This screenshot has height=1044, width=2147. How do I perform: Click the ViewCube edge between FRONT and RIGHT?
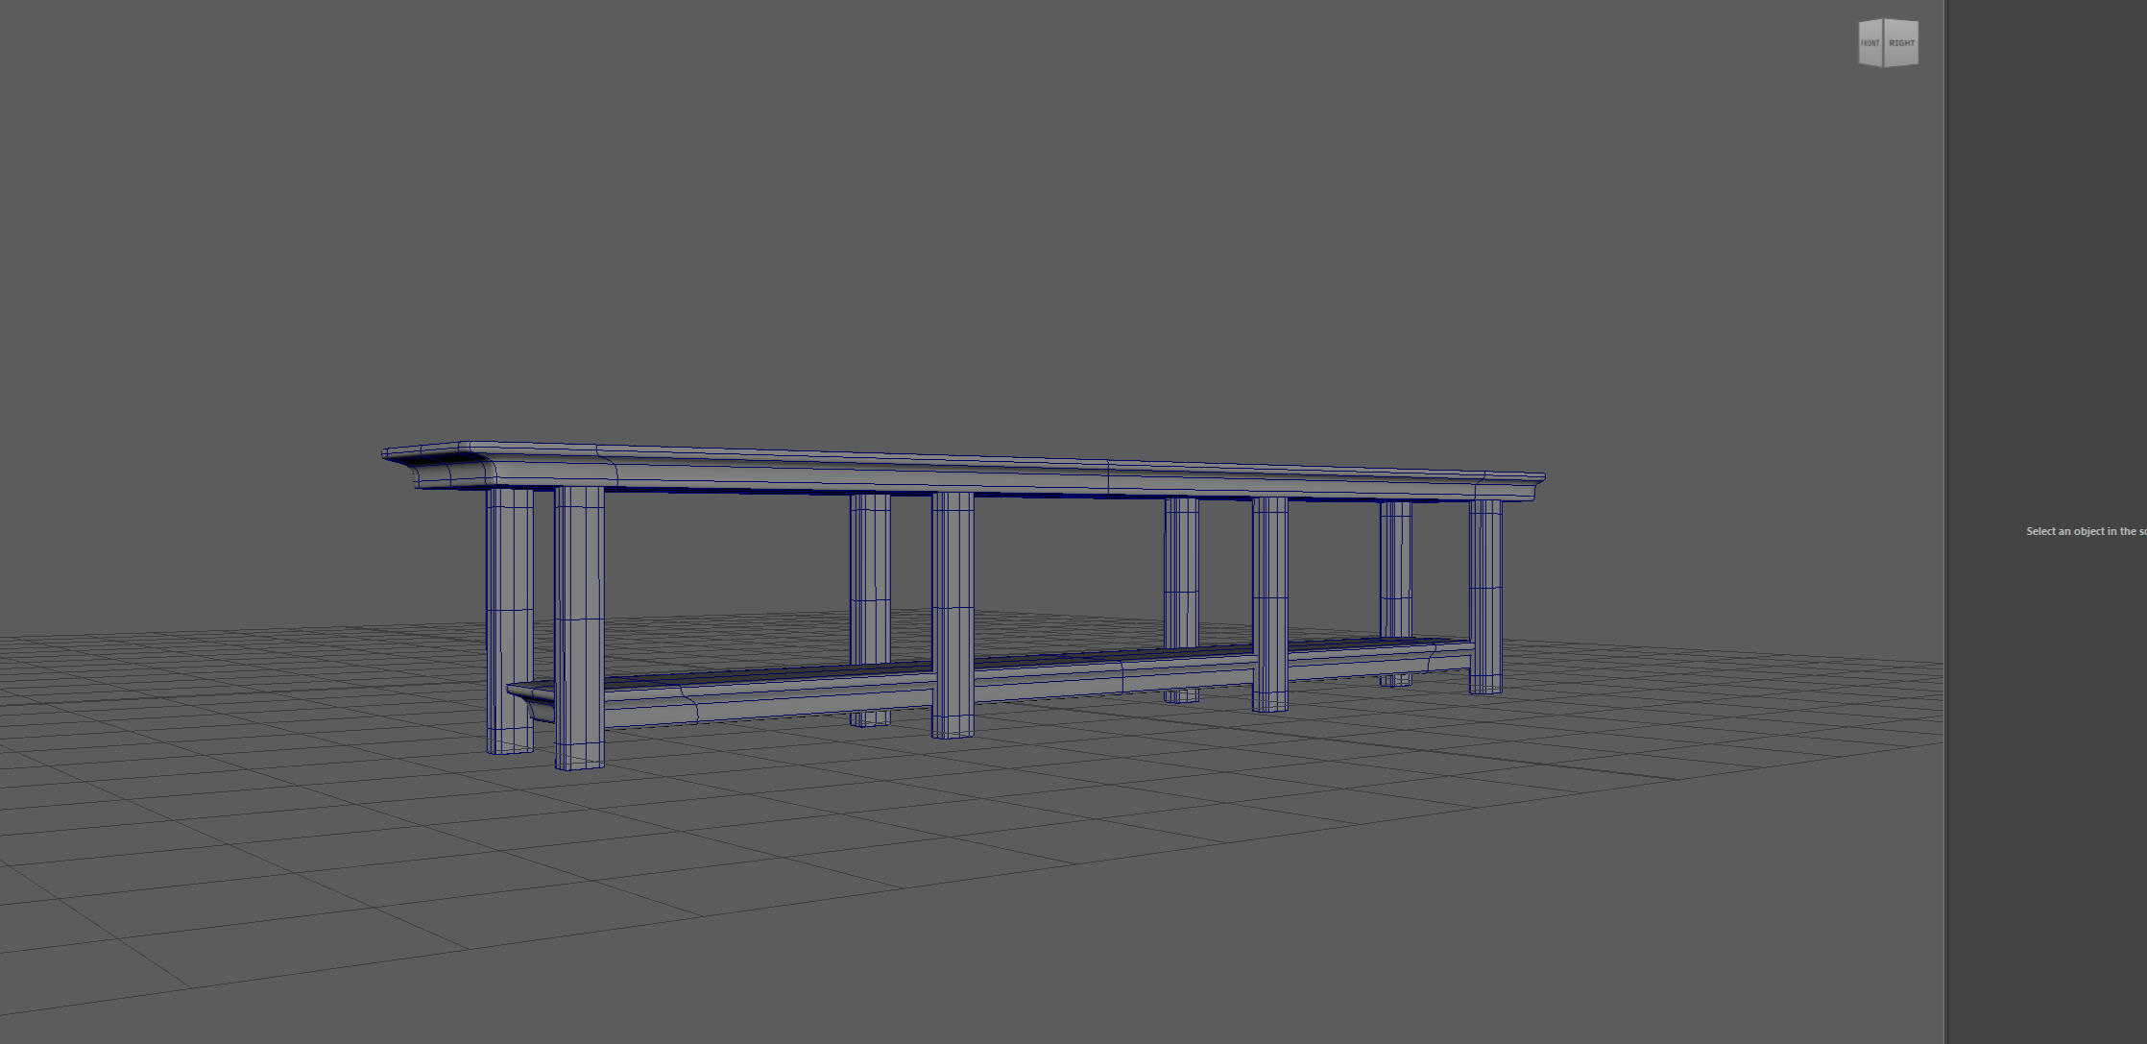[1885, 43]
